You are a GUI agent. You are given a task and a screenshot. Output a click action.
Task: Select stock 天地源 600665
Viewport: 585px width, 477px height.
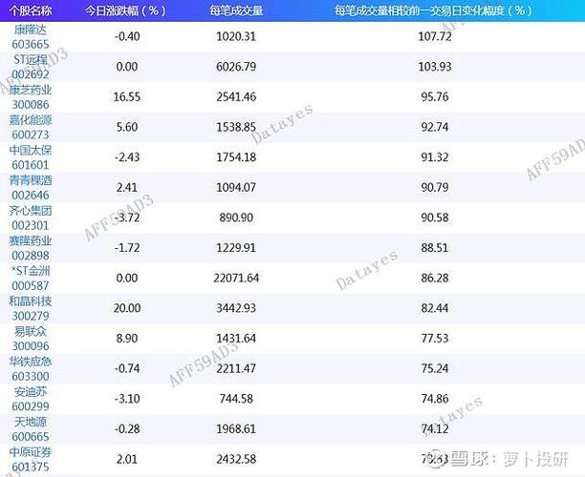click(x=31, y=429)
